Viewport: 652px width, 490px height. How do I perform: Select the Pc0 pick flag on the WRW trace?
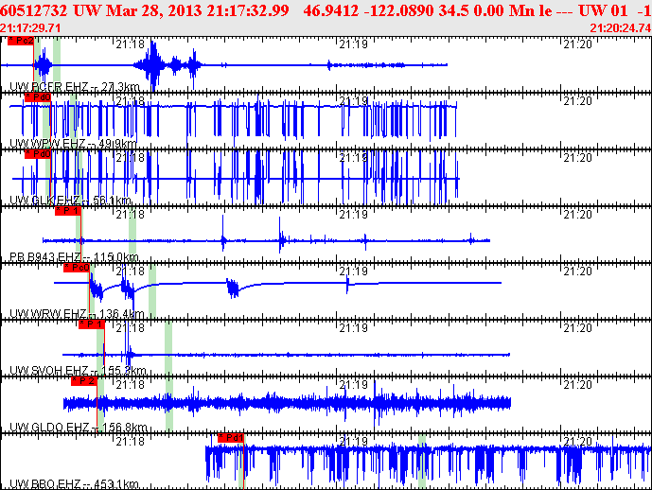pos(76,268)
